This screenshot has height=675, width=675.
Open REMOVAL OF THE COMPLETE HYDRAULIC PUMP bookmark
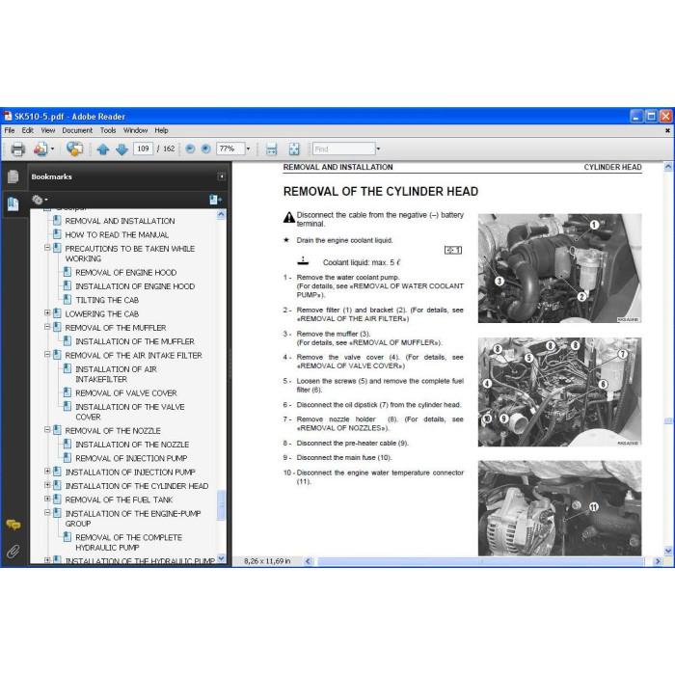click(x=128, y=542)
